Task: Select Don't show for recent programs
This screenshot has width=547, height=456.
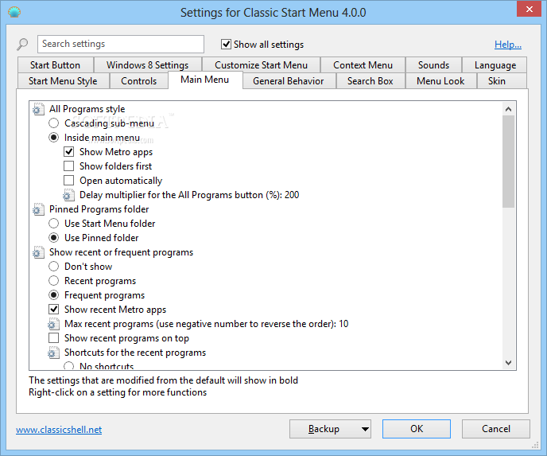Action: pyautogui.click(x=53, y=267)
